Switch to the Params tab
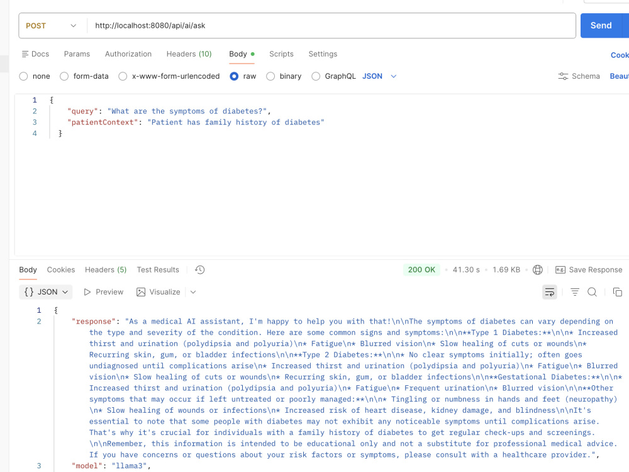Viewport: 629px width, 472px height. pos(77,53)
